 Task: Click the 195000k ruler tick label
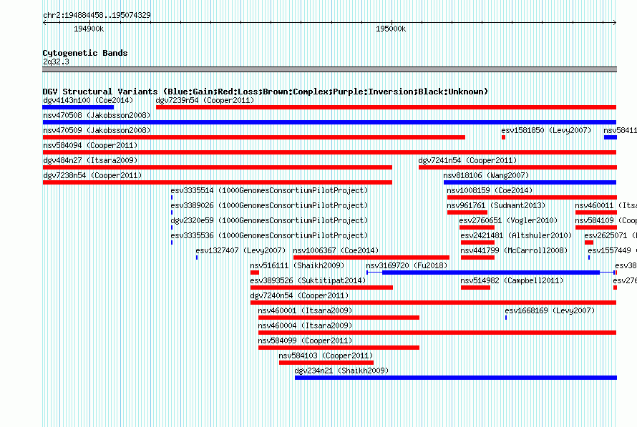390,29
